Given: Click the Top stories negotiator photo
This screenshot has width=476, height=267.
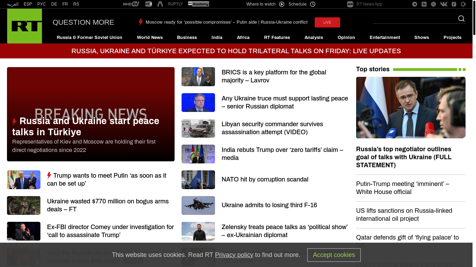Looking at the screenshot, I should coord(411,107).
